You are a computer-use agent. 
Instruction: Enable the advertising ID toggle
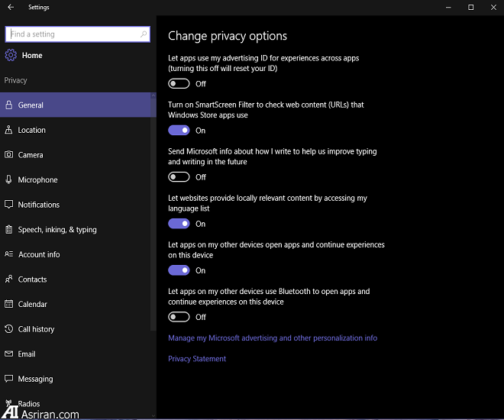click(x=179, y=84)
